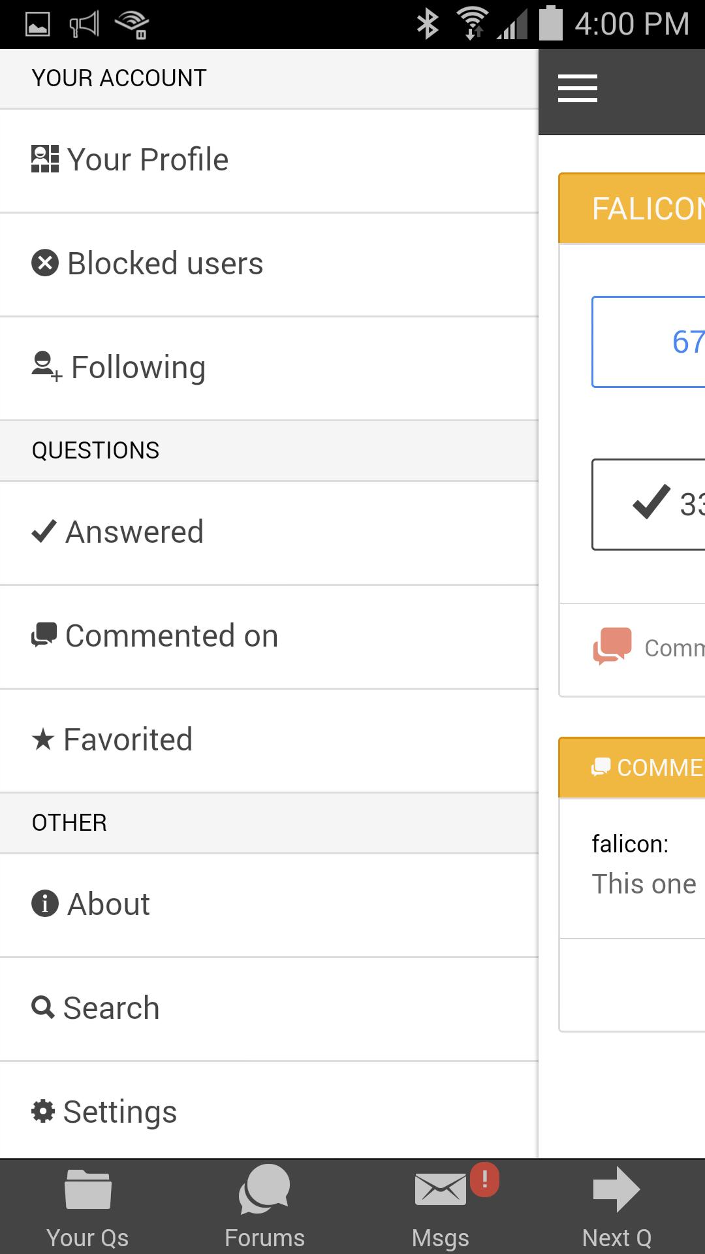Switch to the Forums tab

point(264,1208)
